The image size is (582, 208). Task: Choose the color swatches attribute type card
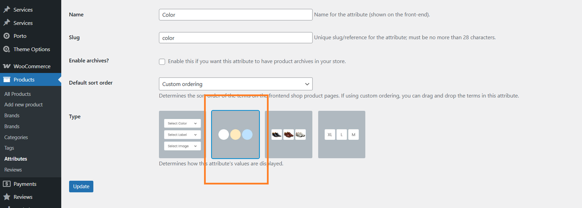pos(236,134)
